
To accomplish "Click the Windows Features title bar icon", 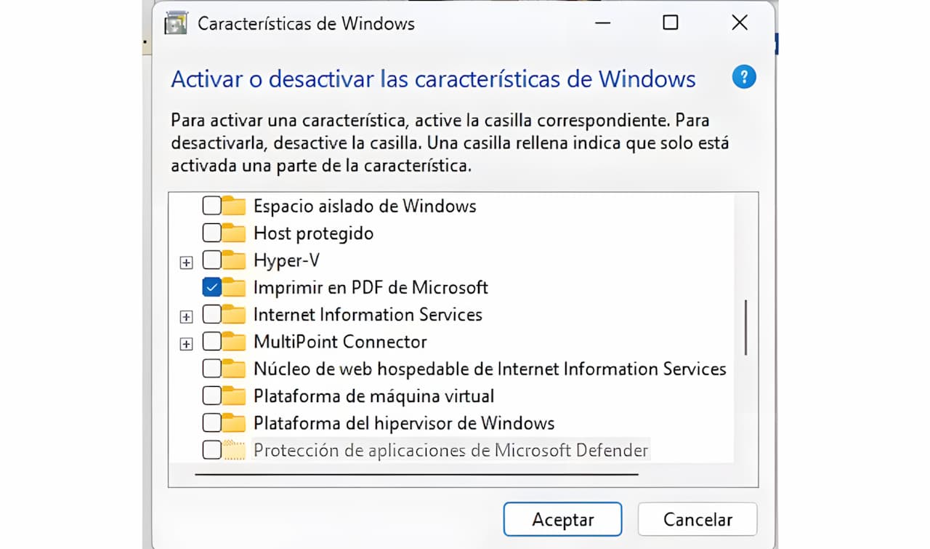I will click(x=176, y=23).
